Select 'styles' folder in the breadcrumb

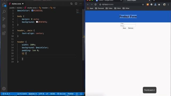point(20,8)
